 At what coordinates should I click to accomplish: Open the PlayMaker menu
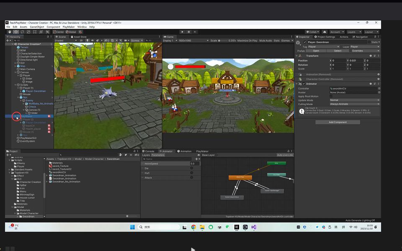(69, 27)
